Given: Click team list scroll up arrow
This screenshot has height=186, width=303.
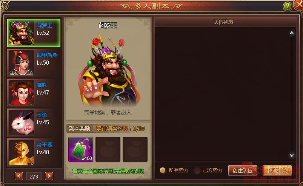Looking at the screenshot, I should point(292,33).
